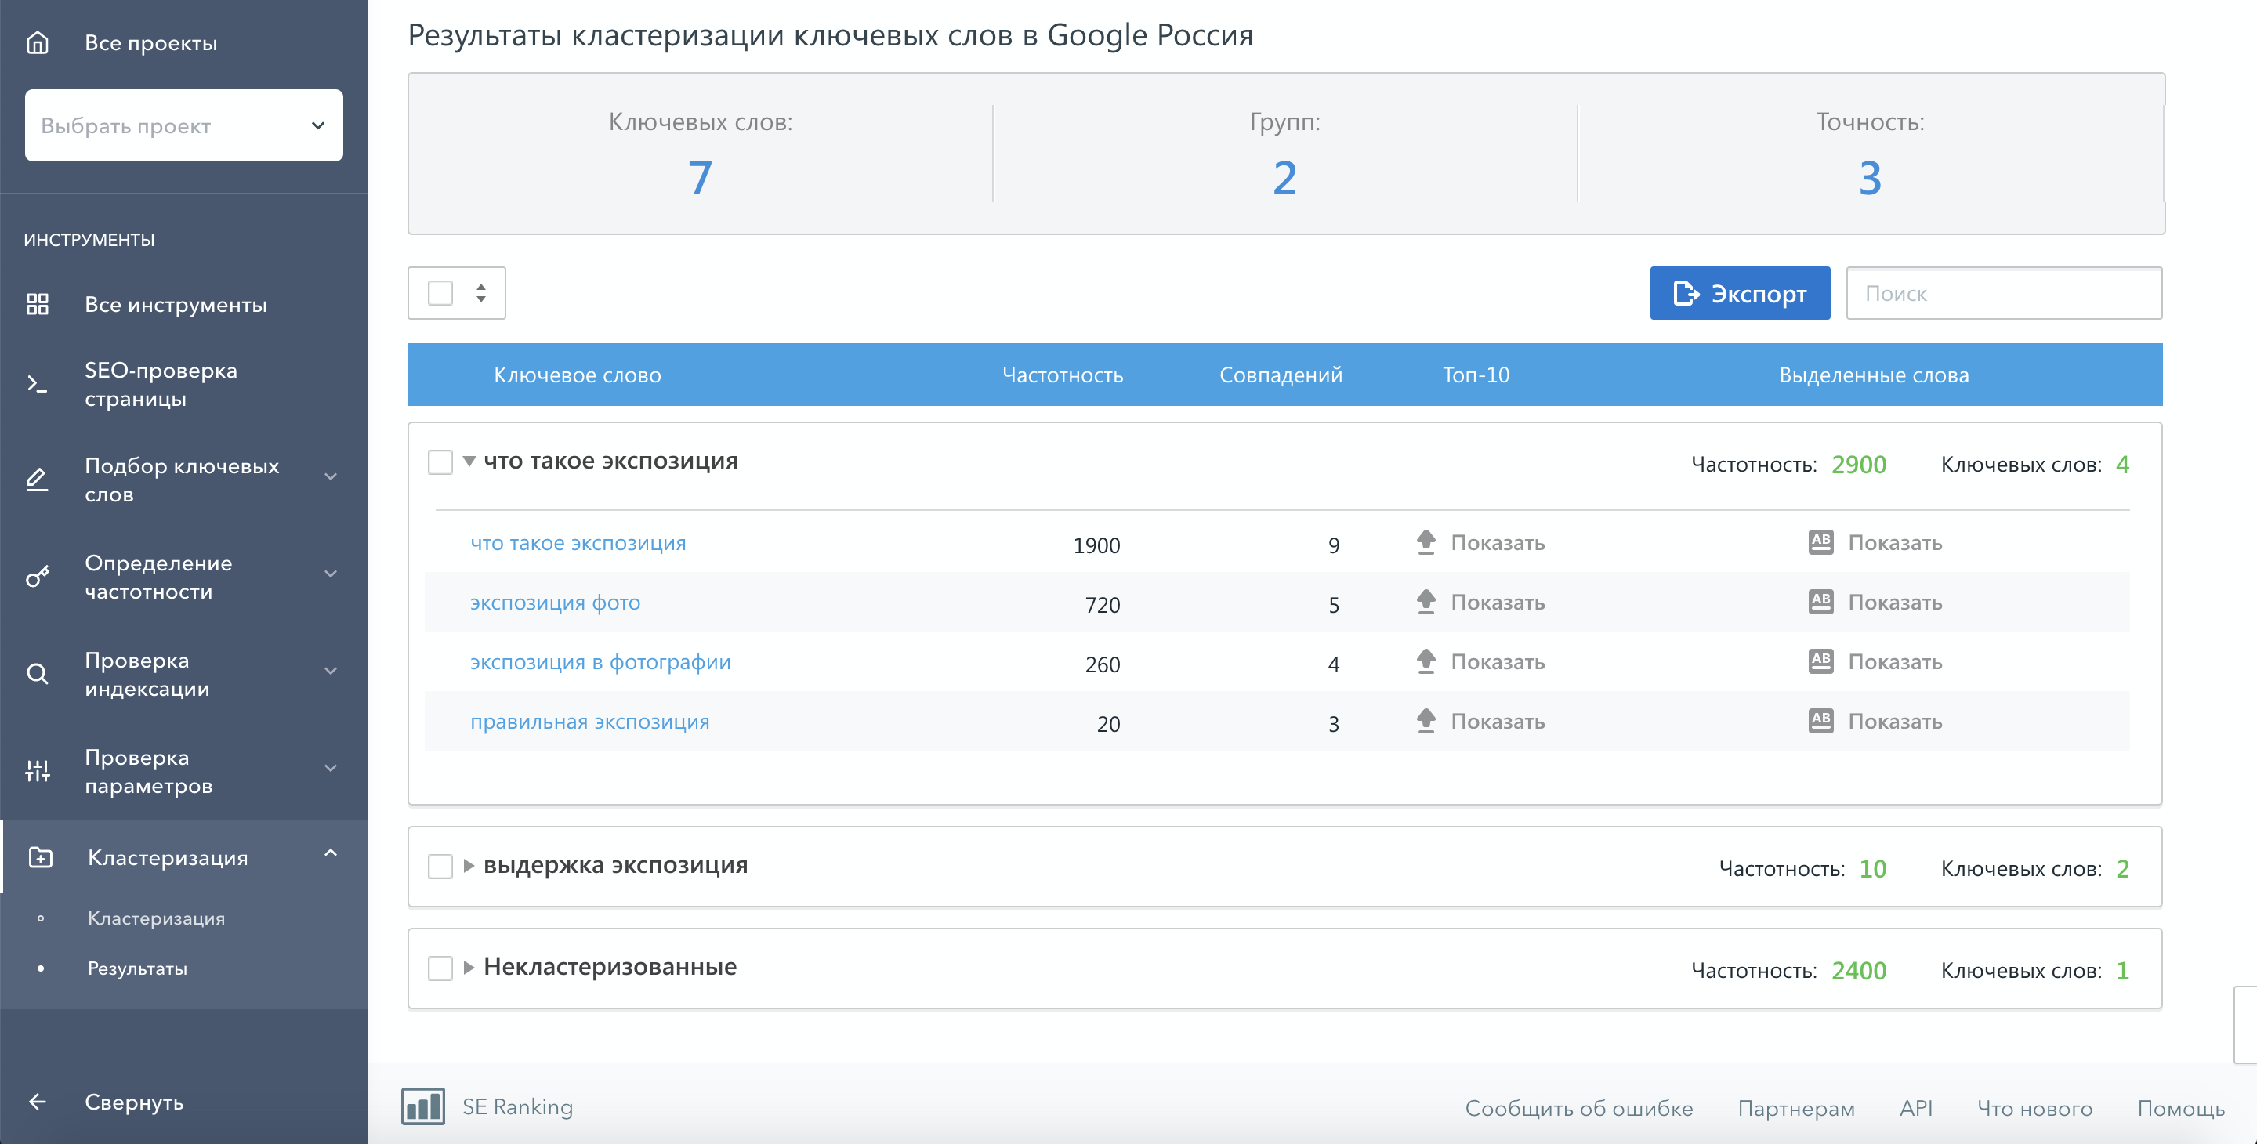Click the 1900 frequency cell
This screenshot has height=1144, width=2257.
pyautogui.click(x=1096, y=545)
